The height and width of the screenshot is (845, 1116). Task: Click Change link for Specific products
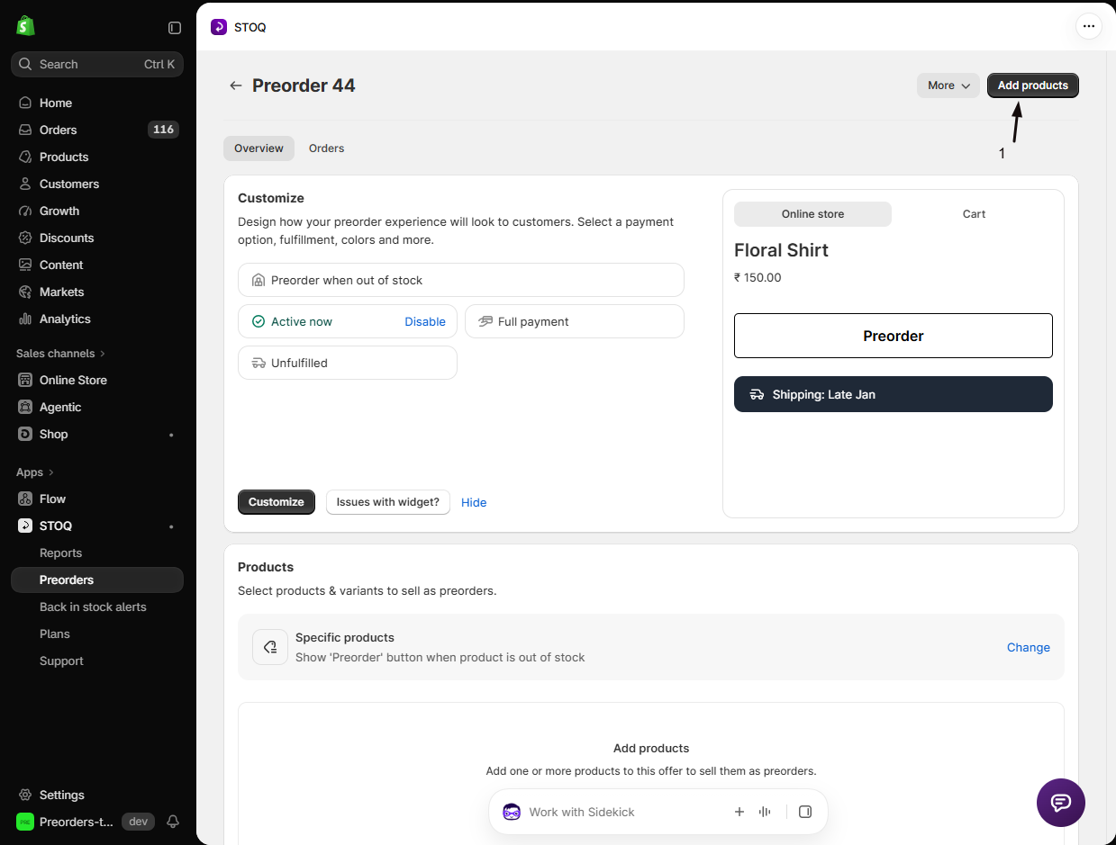[x=1029, y=647]
